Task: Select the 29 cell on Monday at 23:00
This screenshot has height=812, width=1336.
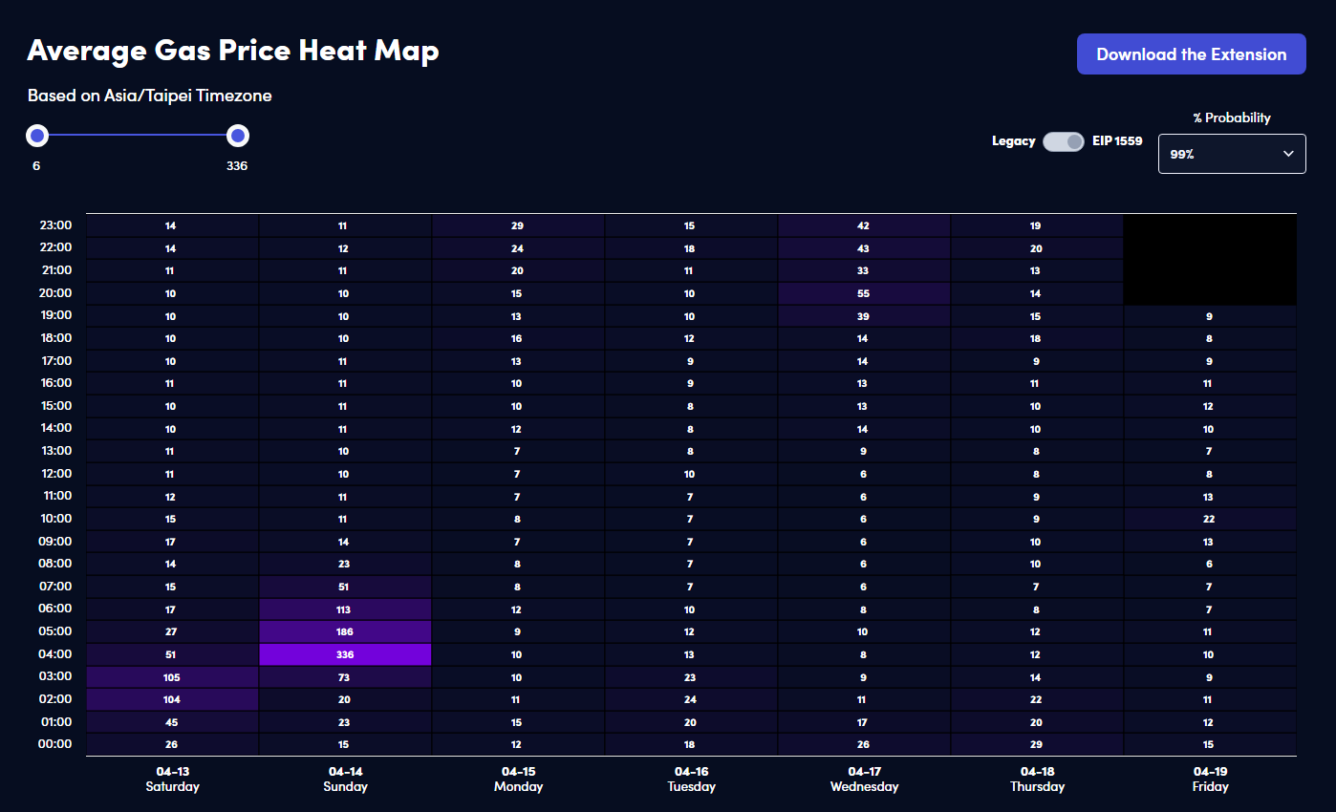Action: pos(517,225)
